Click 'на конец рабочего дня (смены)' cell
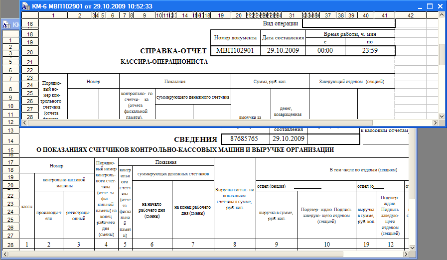The height and width of the screenshot is (260, 447). click(x=192, y=210)
